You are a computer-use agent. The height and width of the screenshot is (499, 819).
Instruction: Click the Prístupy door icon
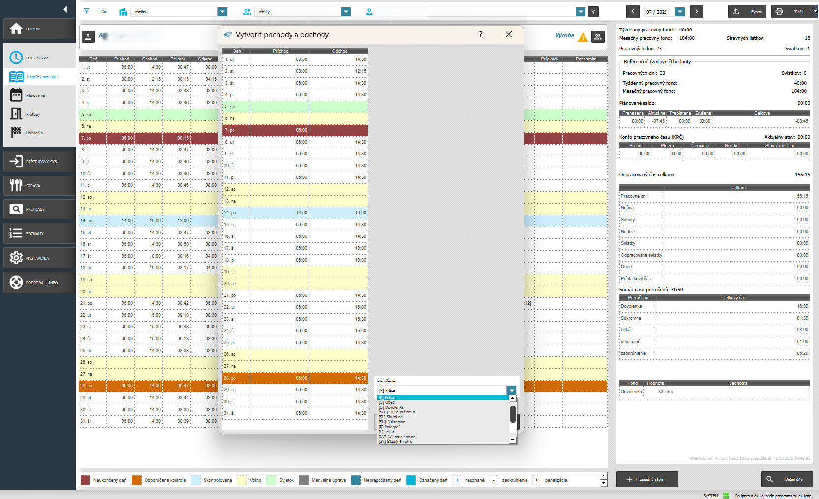[16, 114]
